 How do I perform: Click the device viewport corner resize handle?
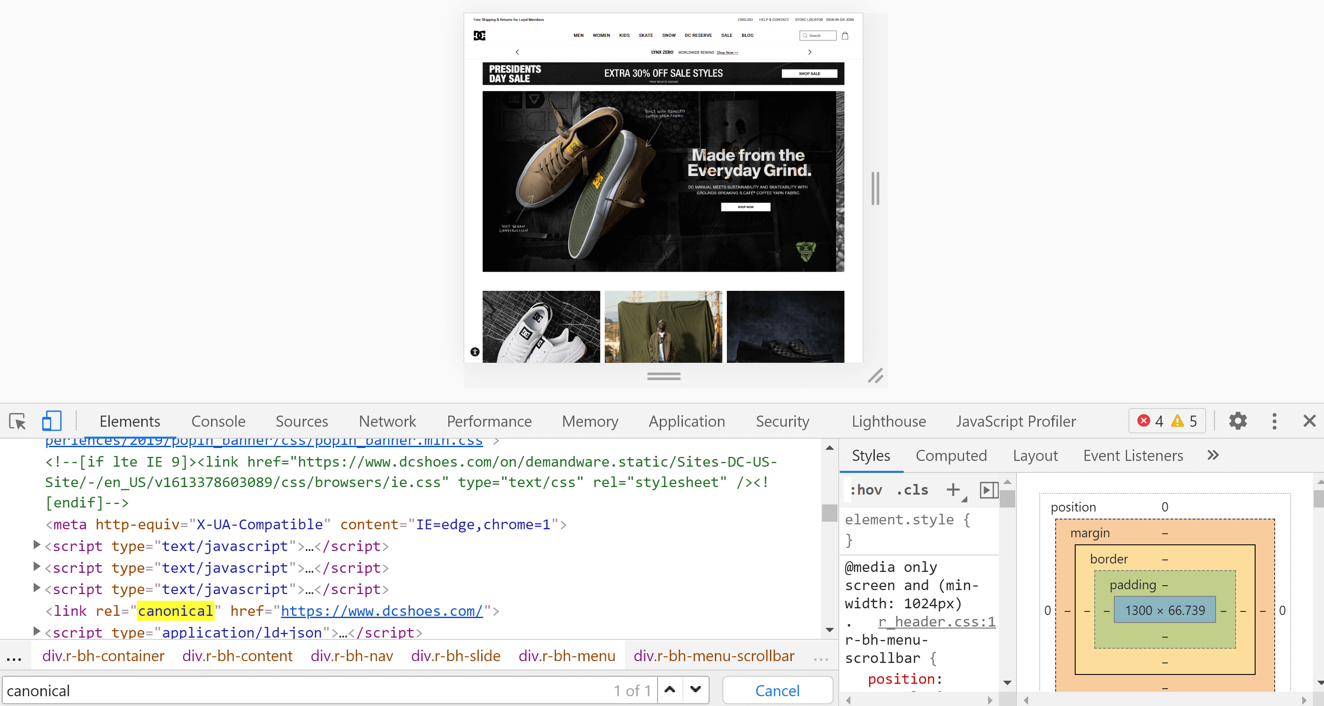[875, 376]
